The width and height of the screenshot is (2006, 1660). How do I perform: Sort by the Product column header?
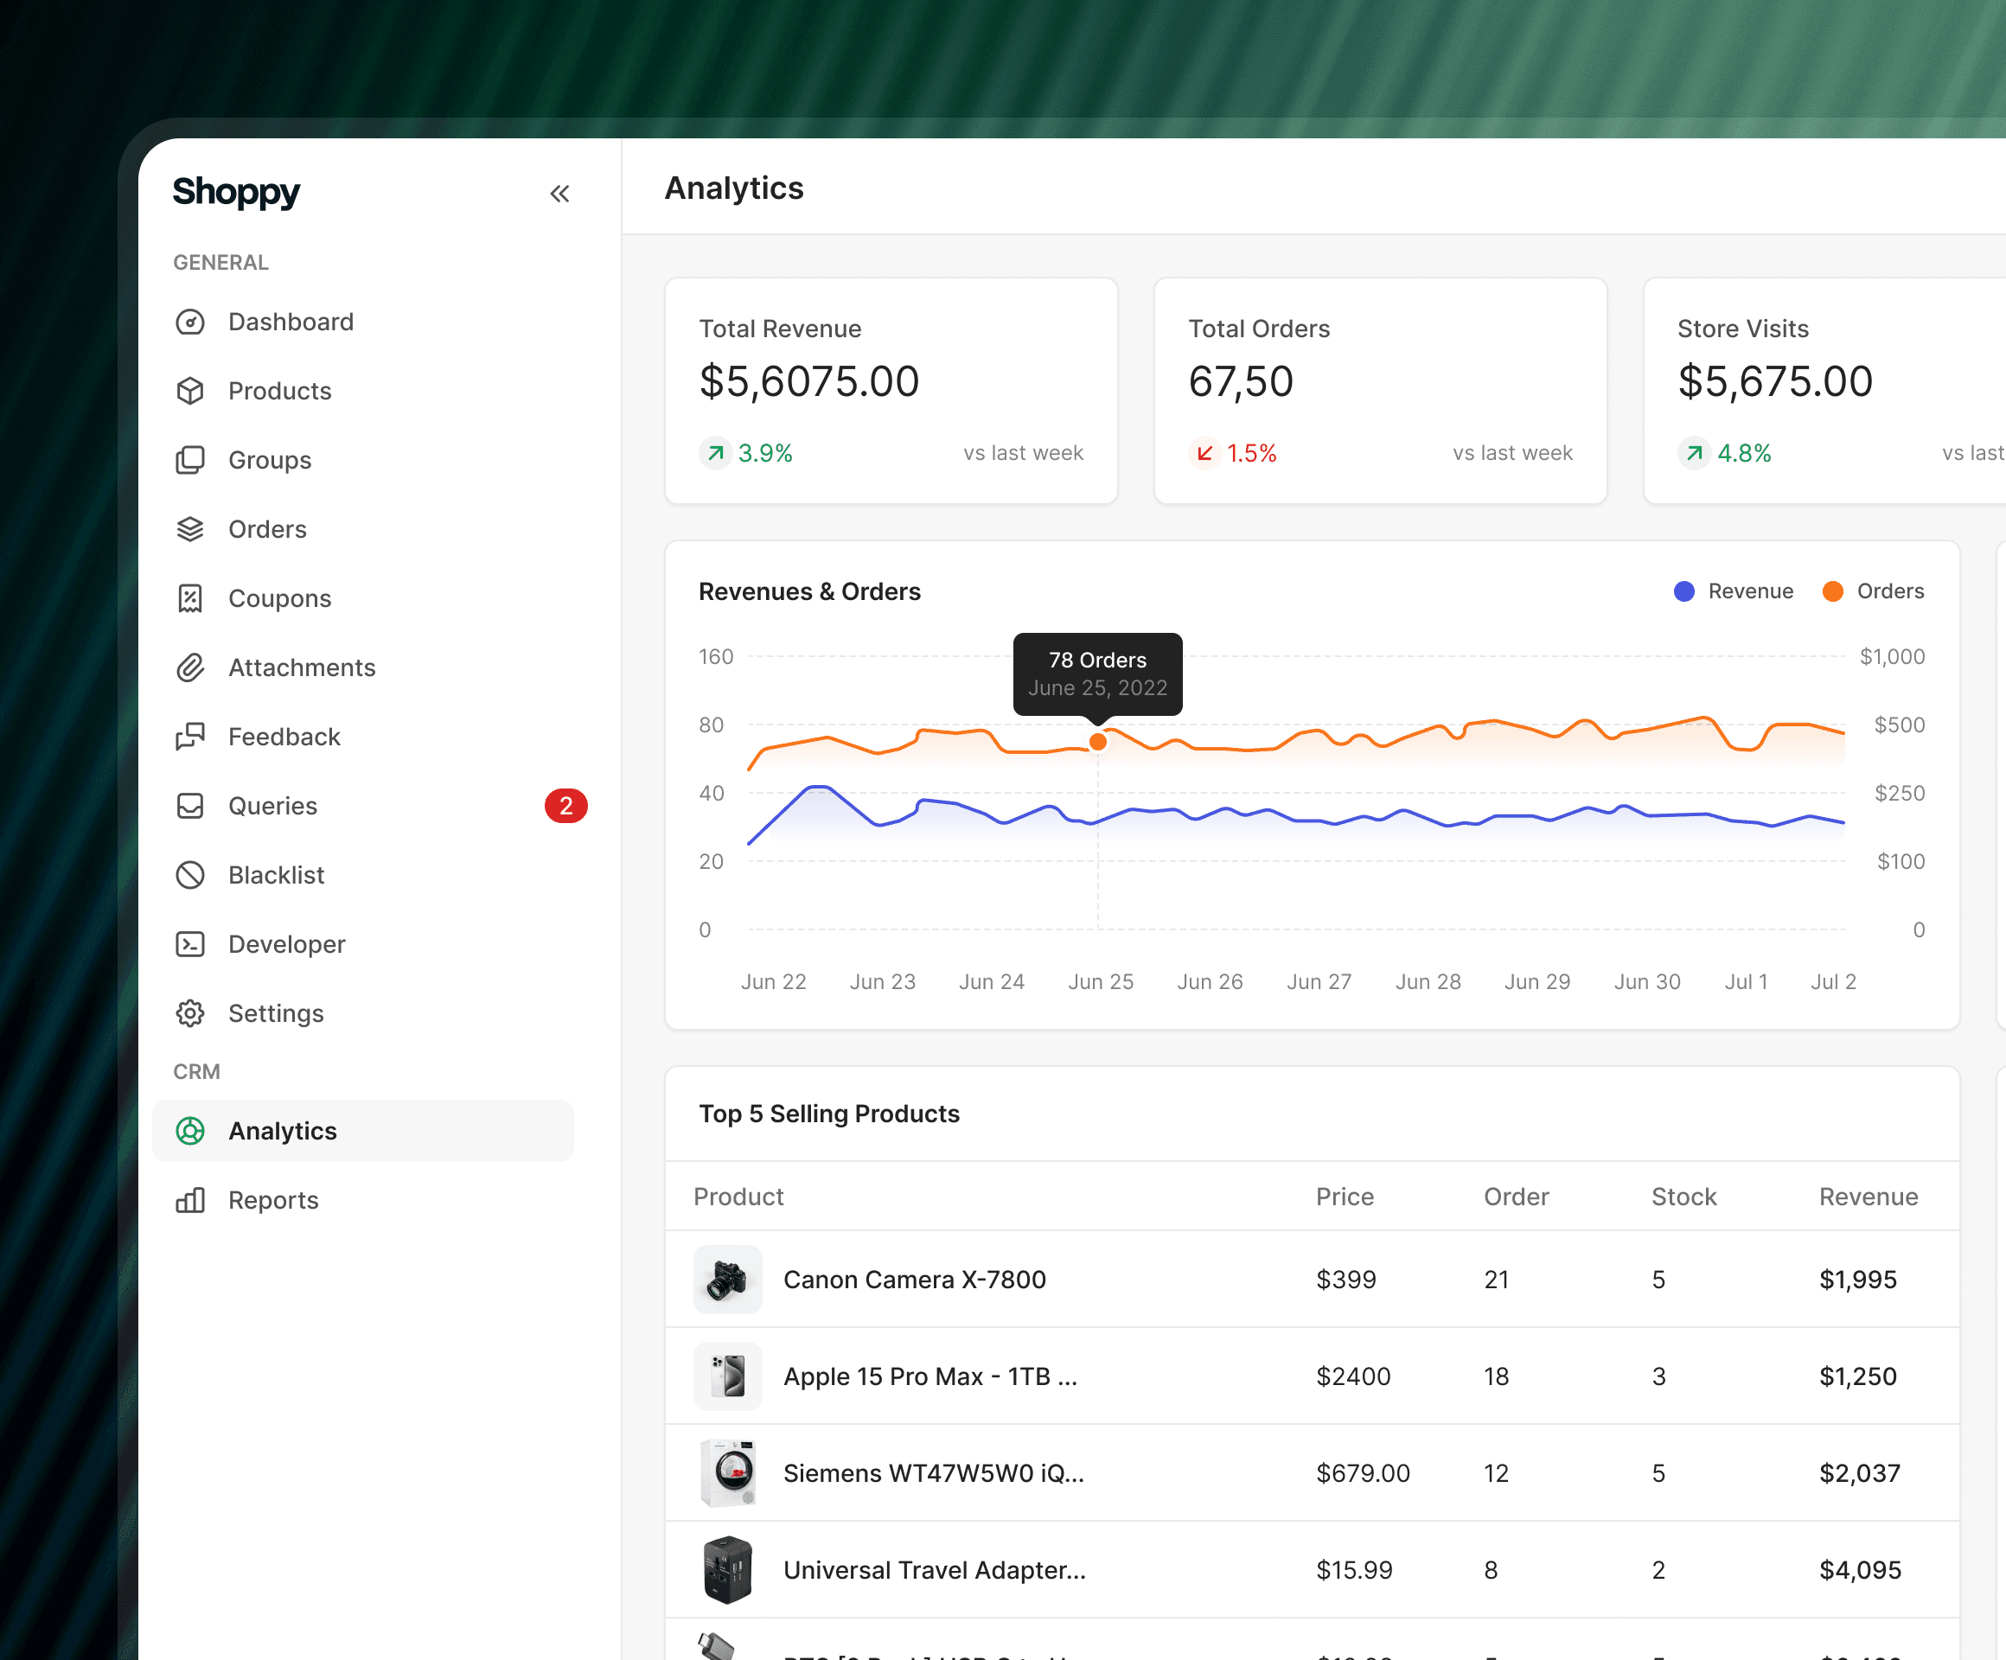738,1197
